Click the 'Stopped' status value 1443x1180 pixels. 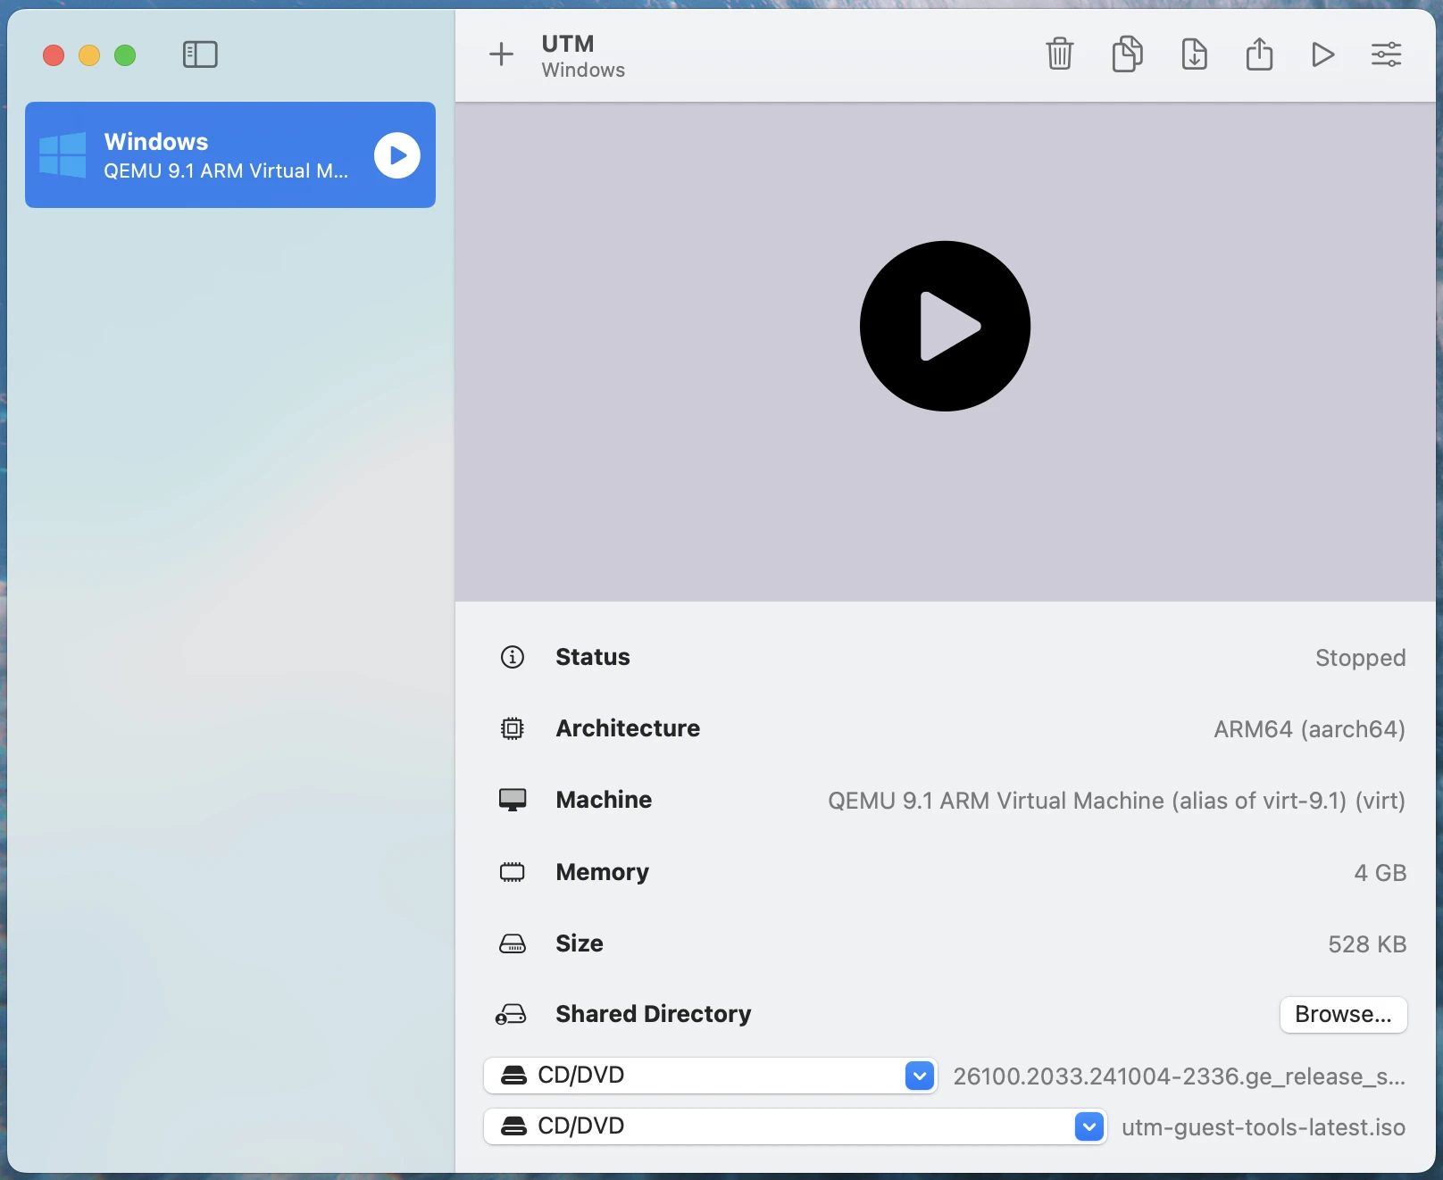coord(1360,658)
